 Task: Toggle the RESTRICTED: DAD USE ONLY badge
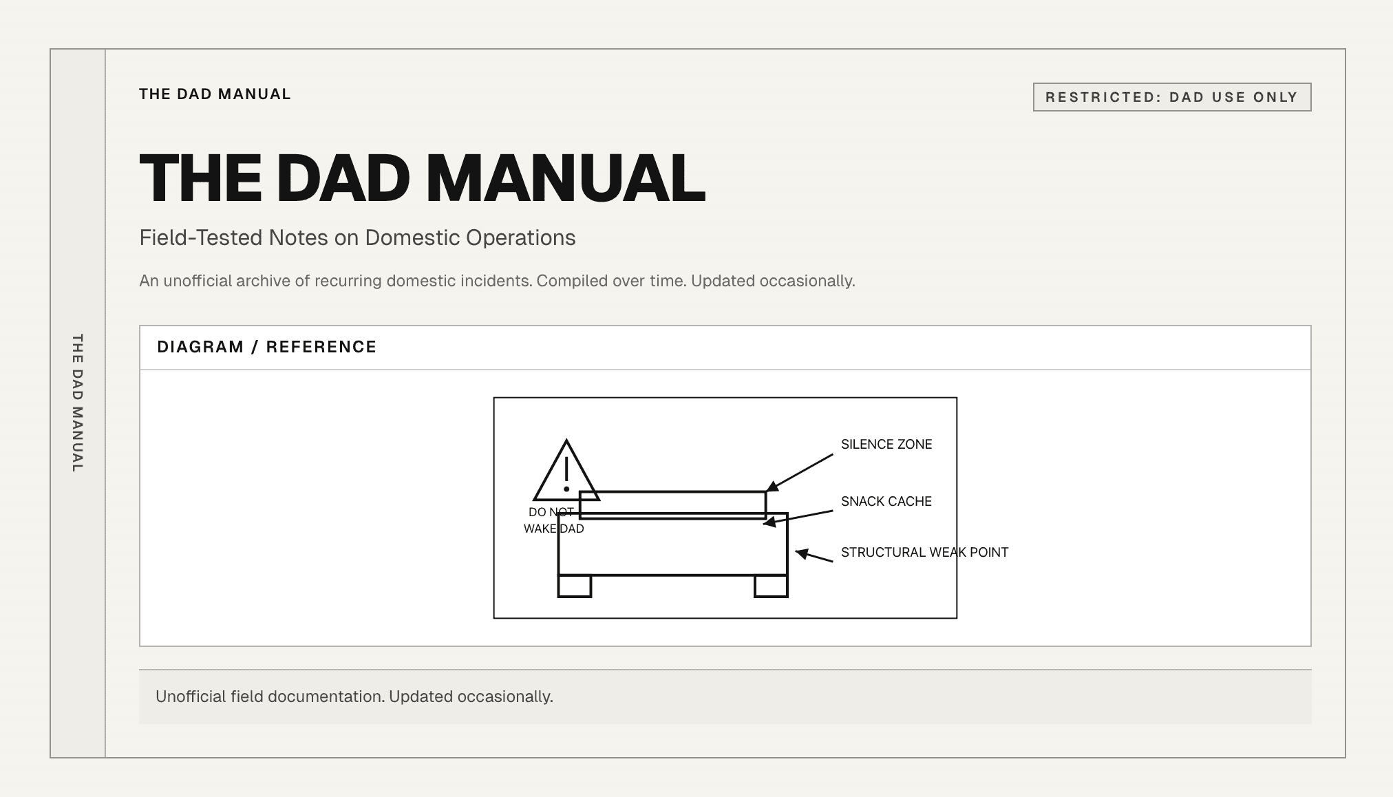pyautogui.click(x=1171, y=97)
